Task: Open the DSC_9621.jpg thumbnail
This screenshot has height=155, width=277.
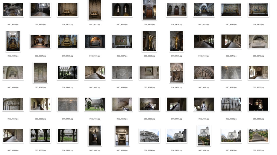Action: tap(40, 10)
